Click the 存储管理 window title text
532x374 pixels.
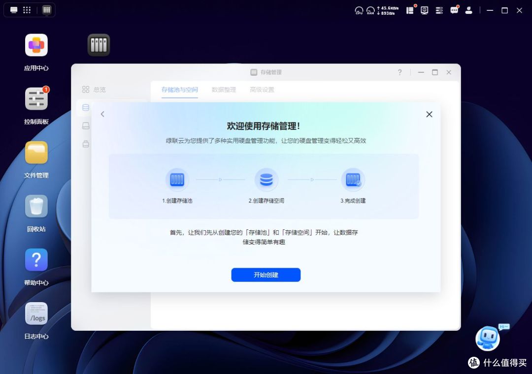[x=271, y=72]
